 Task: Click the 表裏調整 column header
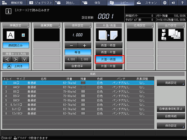click(142, 79)
